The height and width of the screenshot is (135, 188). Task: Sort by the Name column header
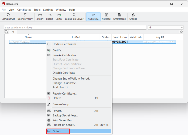point(28,37)
